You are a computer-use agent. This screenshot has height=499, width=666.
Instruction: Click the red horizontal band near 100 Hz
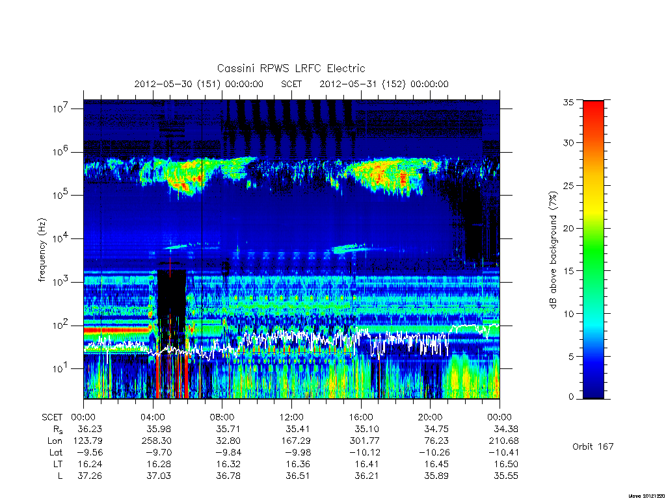(x=117, y=329)
